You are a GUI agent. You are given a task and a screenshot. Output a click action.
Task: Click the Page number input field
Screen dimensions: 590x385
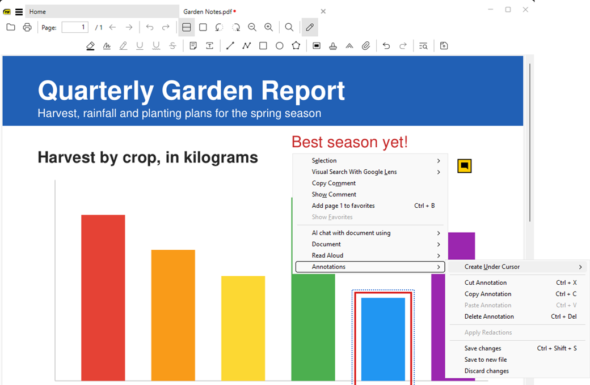[x=75, y=27]
